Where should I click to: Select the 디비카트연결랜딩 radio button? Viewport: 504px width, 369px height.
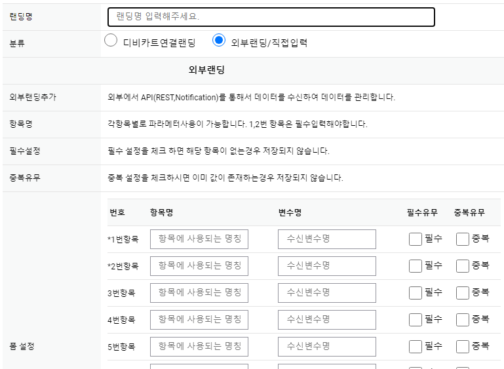click(x=111, y=41)
